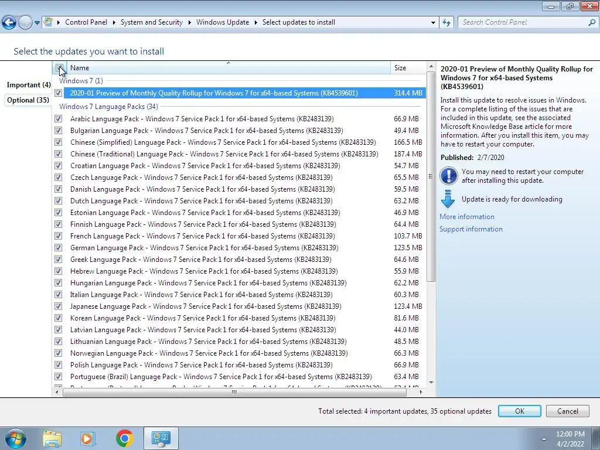Uncheck the Danish Language Pack checkbox
Screen dimensions: 600x450
click(x=58, y=189)
